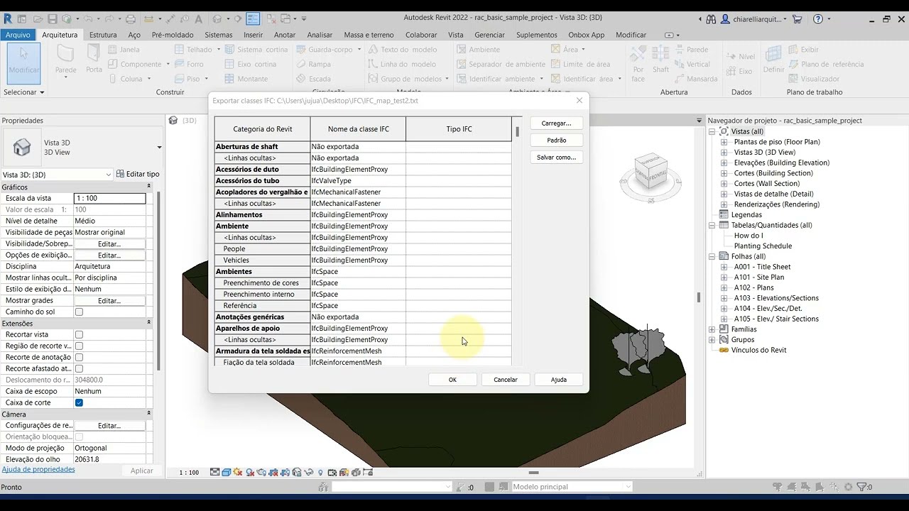Click the Undo arrow icon
The width and height of the screenshot is (909, 511).
88,19
